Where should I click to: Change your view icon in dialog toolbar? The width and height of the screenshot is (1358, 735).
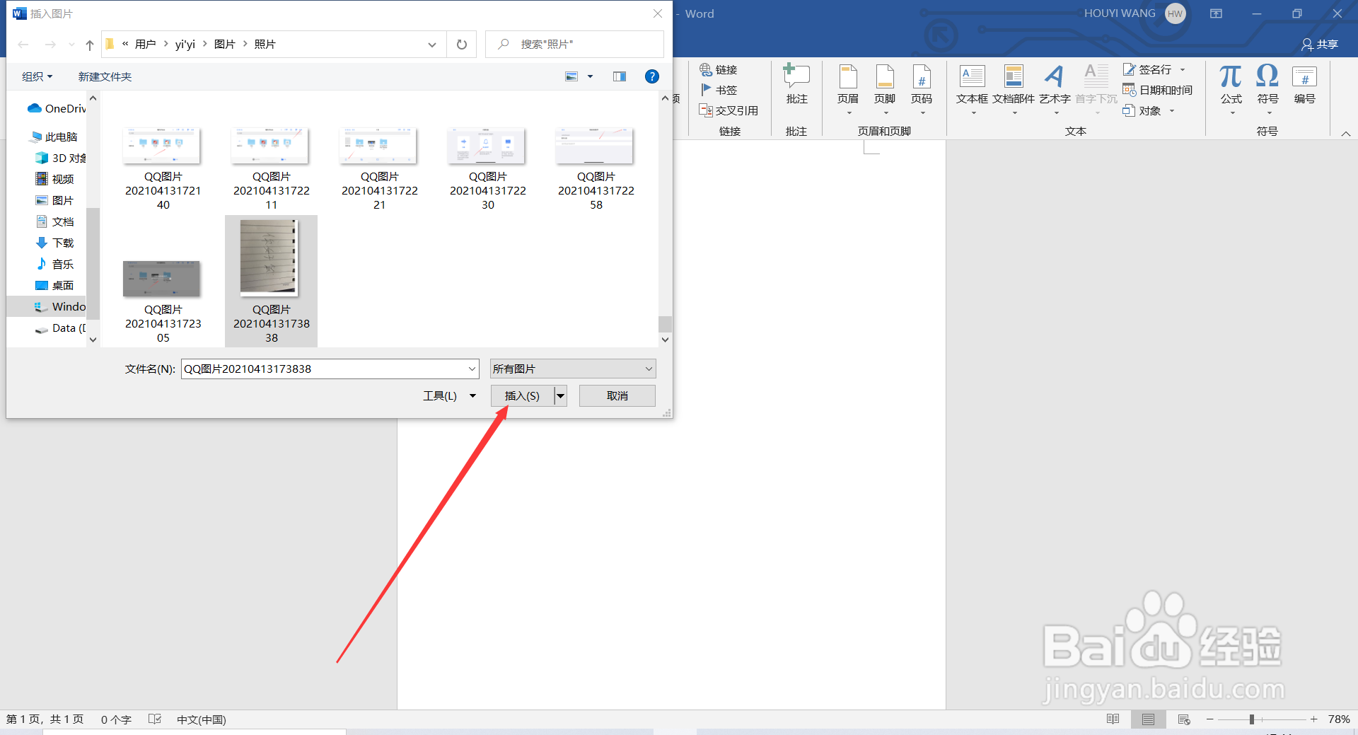click(571, 76)
